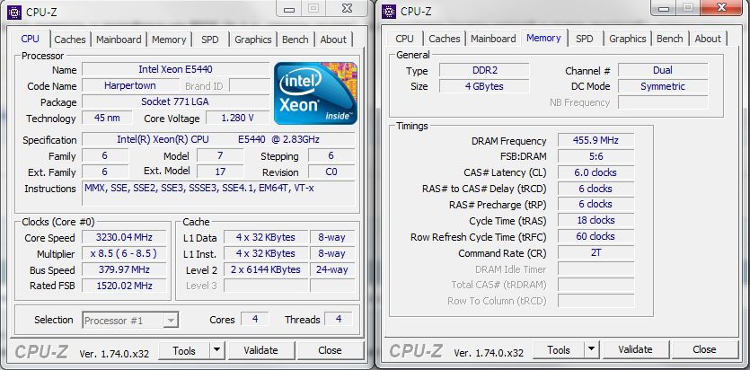Click Tools button in right window
This screenshot has height=370, width=750.
(x=560, y=349)
